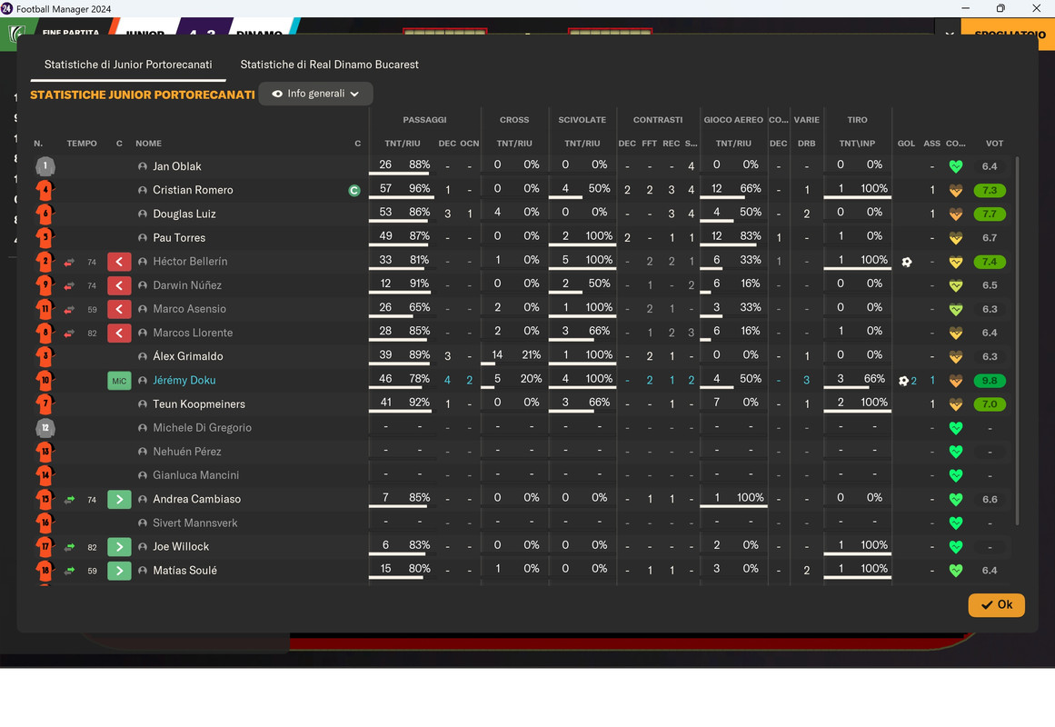This screenshot has width=1055, height=727.
Task: Click Pau Torres' 83% aerial success value
Action: coord(751,236)
